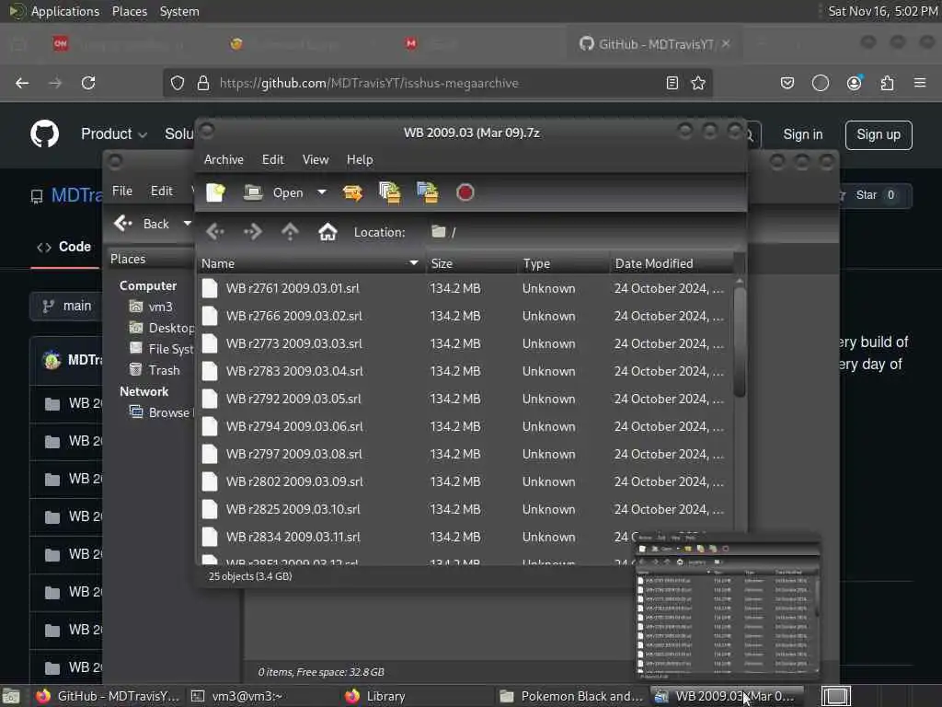Select Browse Network in Places sidebar

160,412
